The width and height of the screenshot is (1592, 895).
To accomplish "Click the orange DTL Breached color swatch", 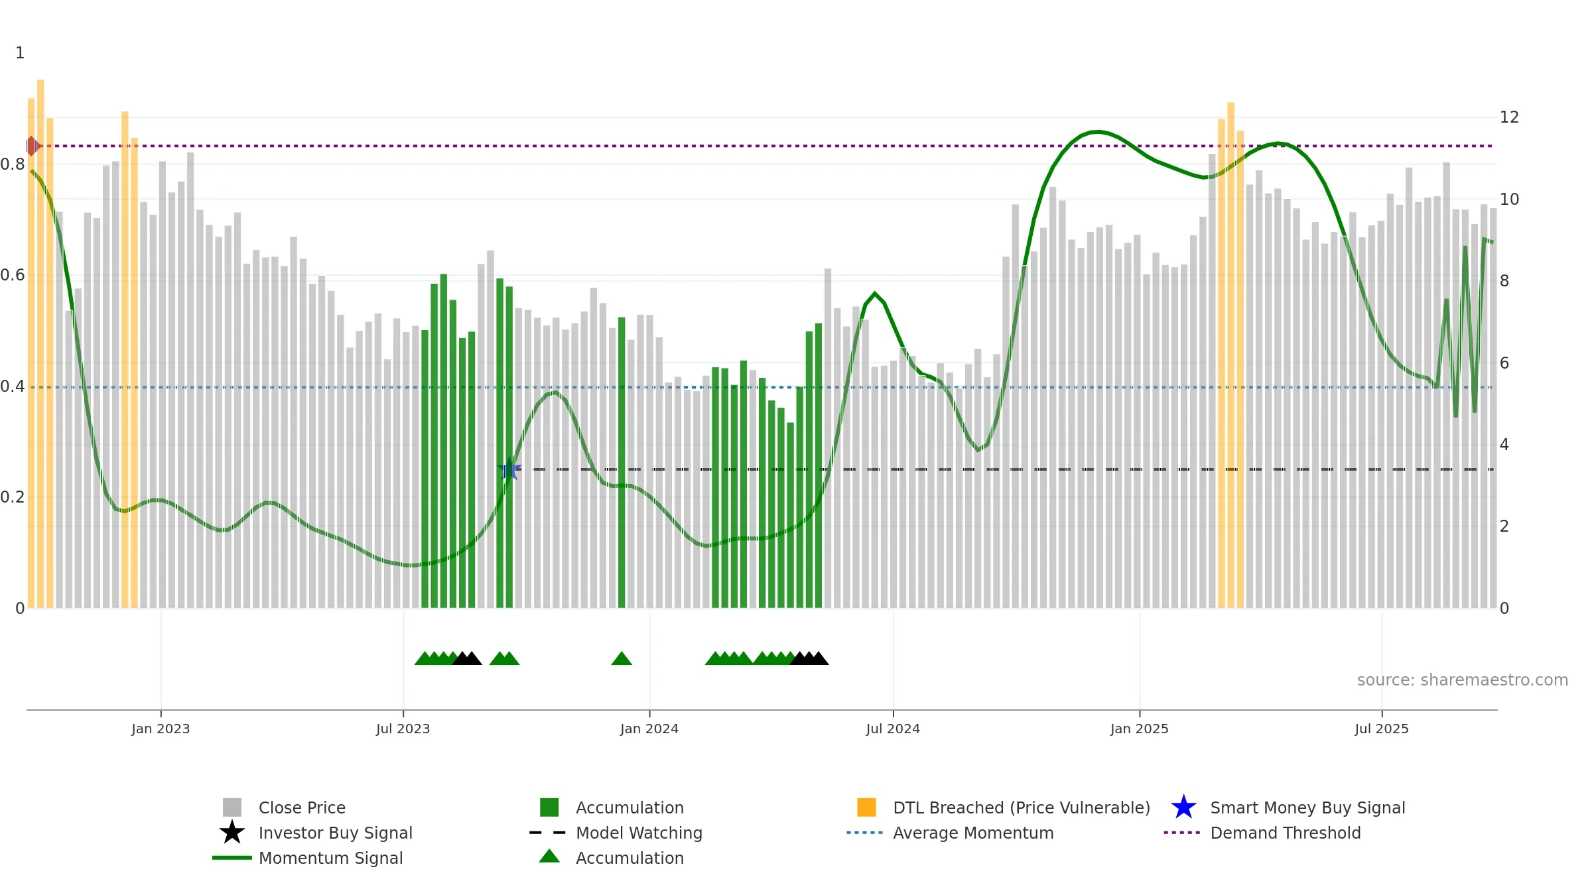I will tap(866, 807).
